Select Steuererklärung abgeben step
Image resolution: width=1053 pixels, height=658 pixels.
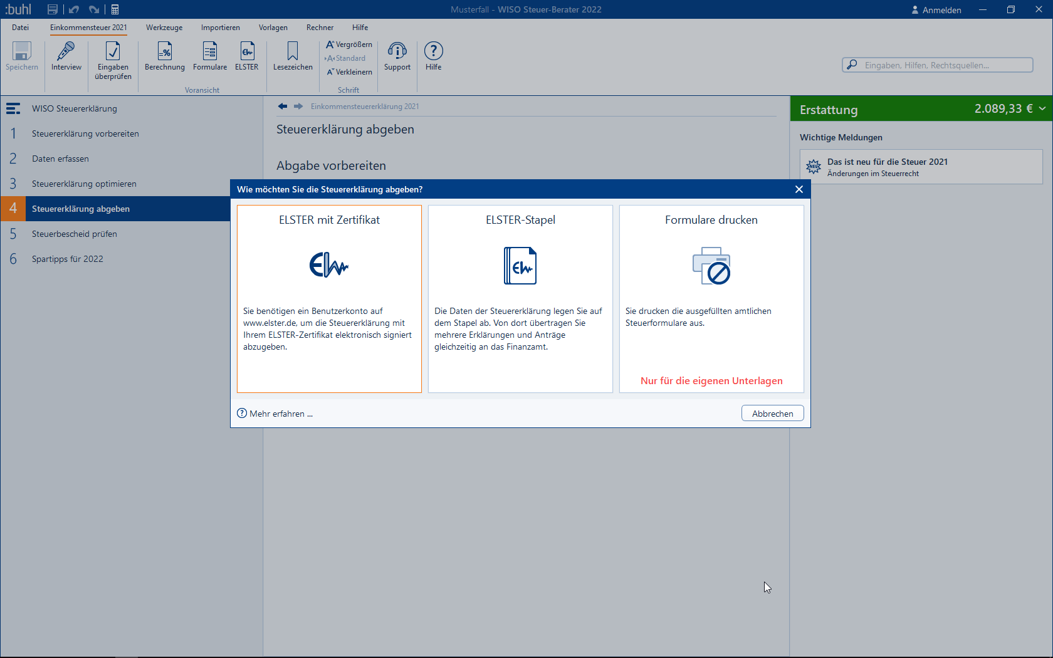coord(116,209)
